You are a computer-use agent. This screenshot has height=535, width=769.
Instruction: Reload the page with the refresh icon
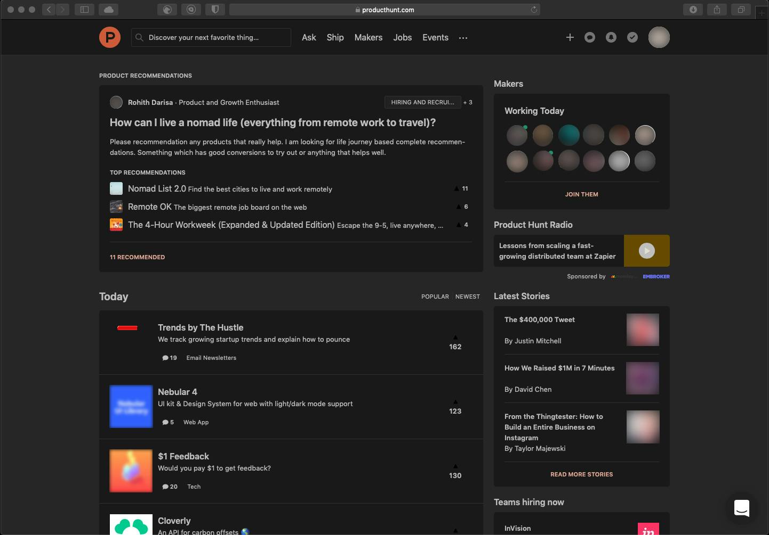pos(534,10)
